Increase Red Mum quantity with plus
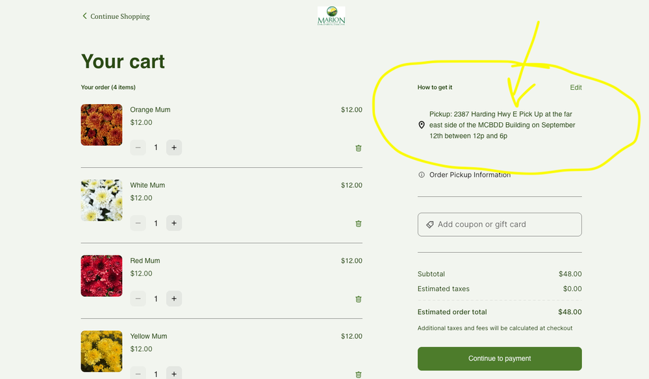Viewport: 649px width, 379px height. tap(173, 298)
